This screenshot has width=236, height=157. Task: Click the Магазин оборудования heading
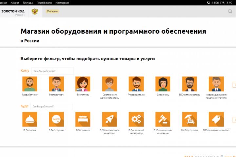113,31
